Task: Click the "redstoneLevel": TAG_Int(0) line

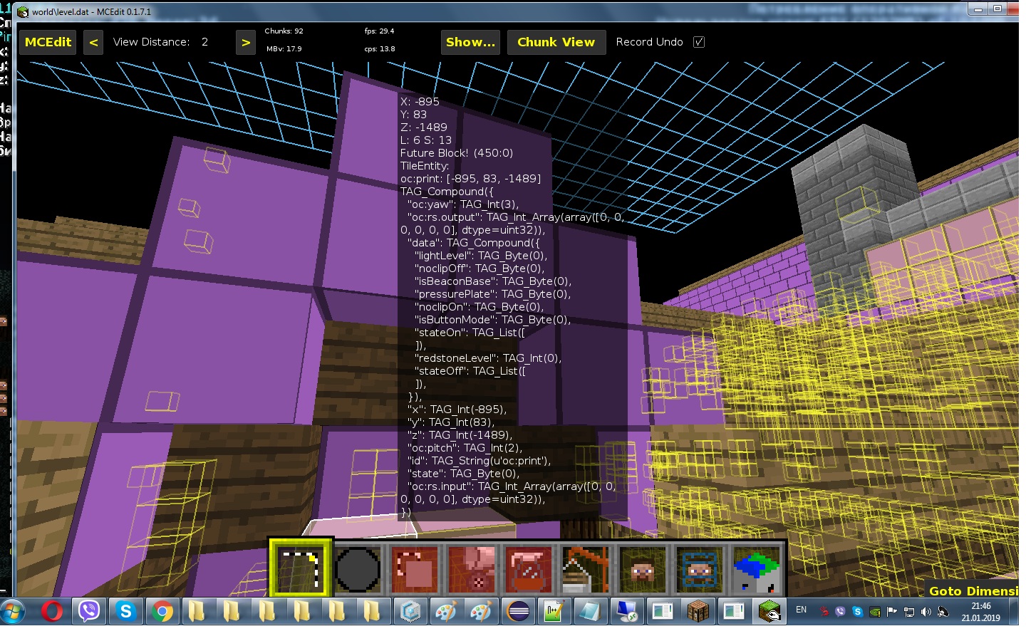Action: coord(488,358)
